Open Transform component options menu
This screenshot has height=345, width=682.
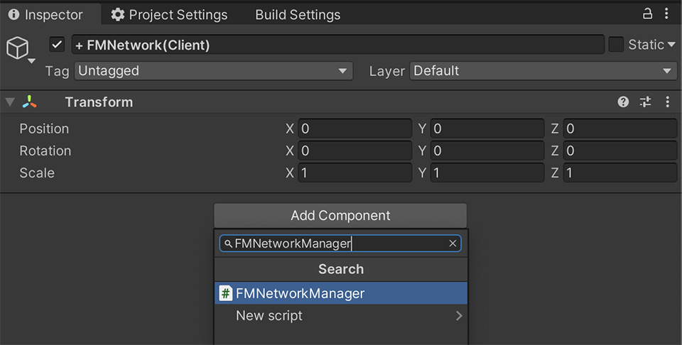tap(667, 102)
